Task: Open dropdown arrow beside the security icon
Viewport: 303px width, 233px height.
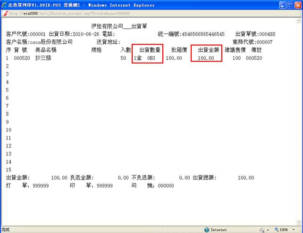Action: 268,230
